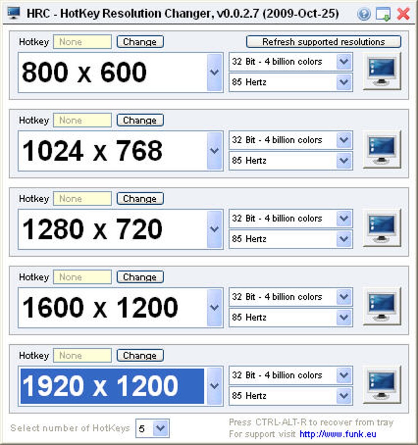
Task: Click Change hotkey button for 1280 x 720
Action: [140, 199]
